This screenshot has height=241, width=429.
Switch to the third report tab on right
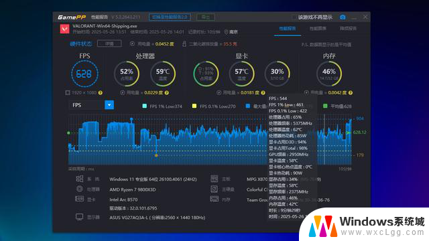(x=348, y=29)
